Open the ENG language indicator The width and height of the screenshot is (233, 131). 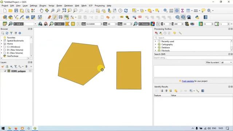pos(214,128)
